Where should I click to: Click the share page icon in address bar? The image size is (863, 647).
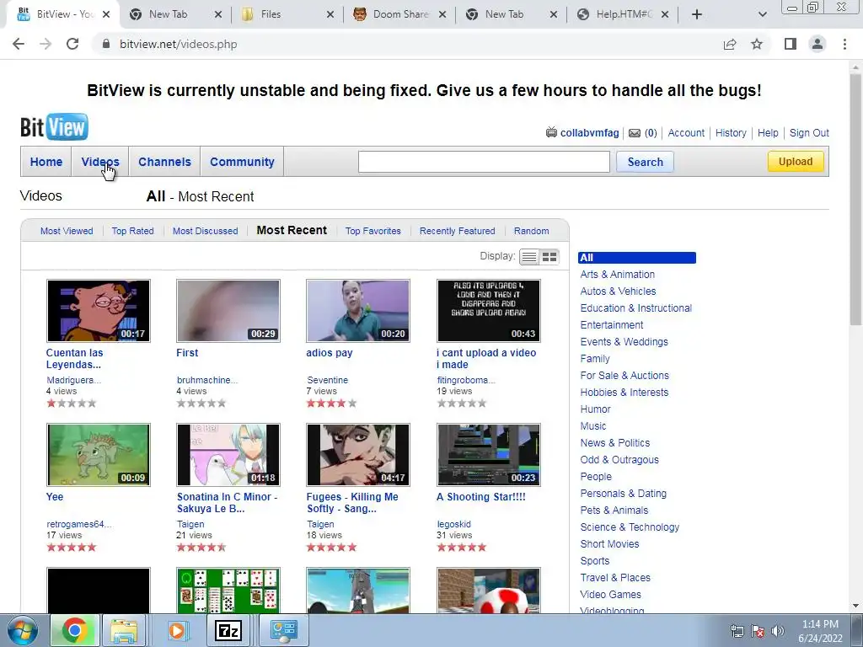730,44
